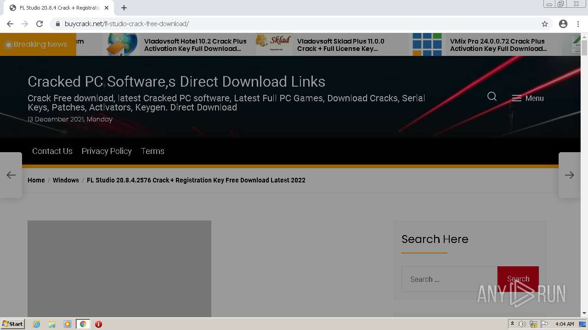Open the Action Center flag icon

544,324
